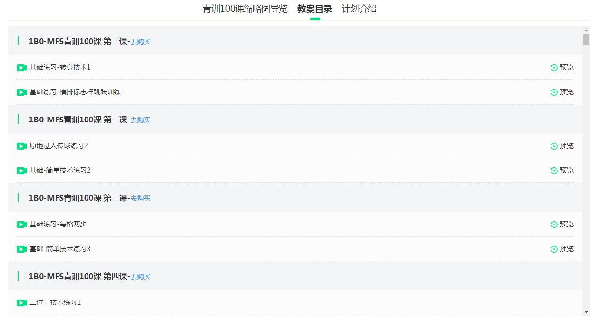Click the scrollbar up arrow
Viewport: 603px width, 330px height.
point(586,30)
